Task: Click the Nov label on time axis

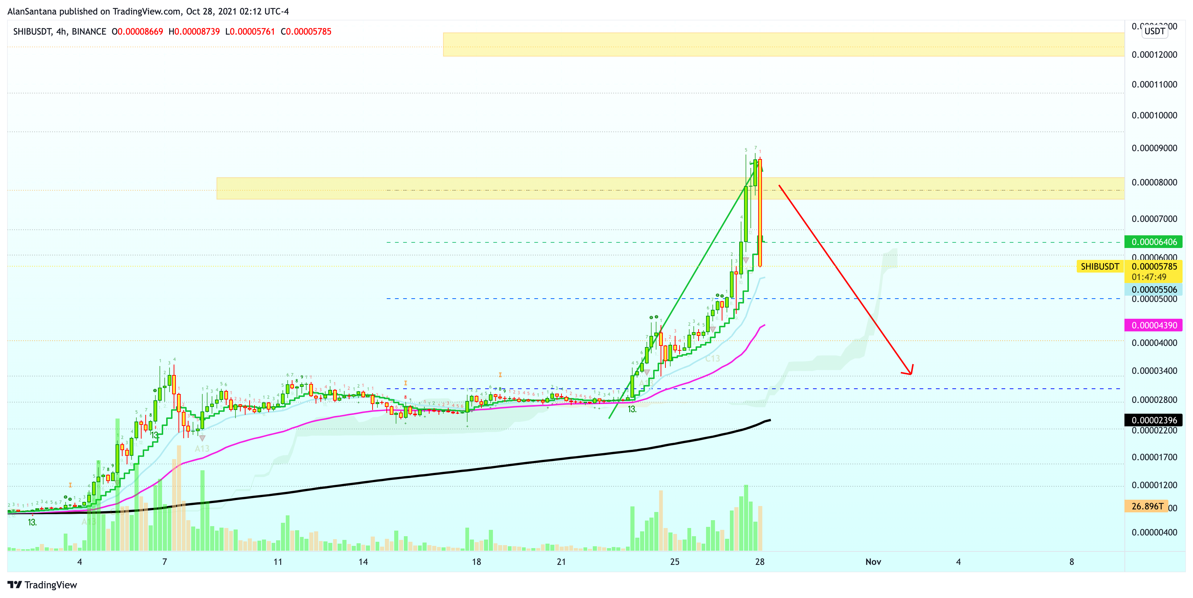Action: (873, 562)
